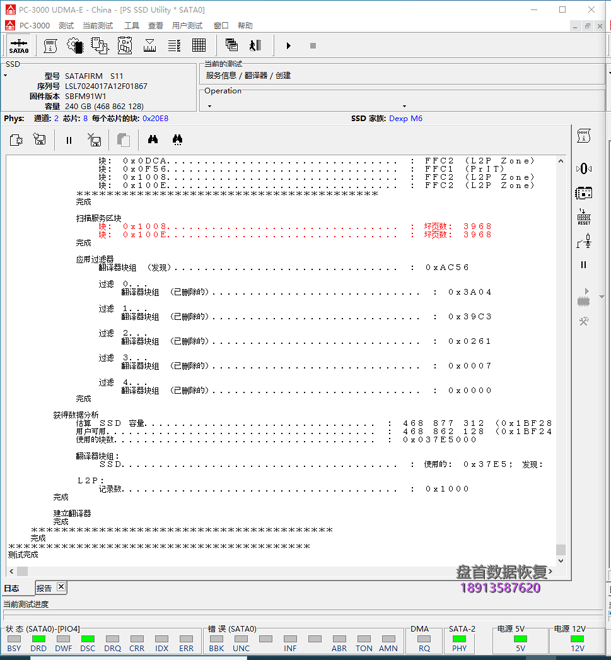Click the log scroll down arrow
The image size is (611, 660).
pyautogui.click(x=561, y=561)
